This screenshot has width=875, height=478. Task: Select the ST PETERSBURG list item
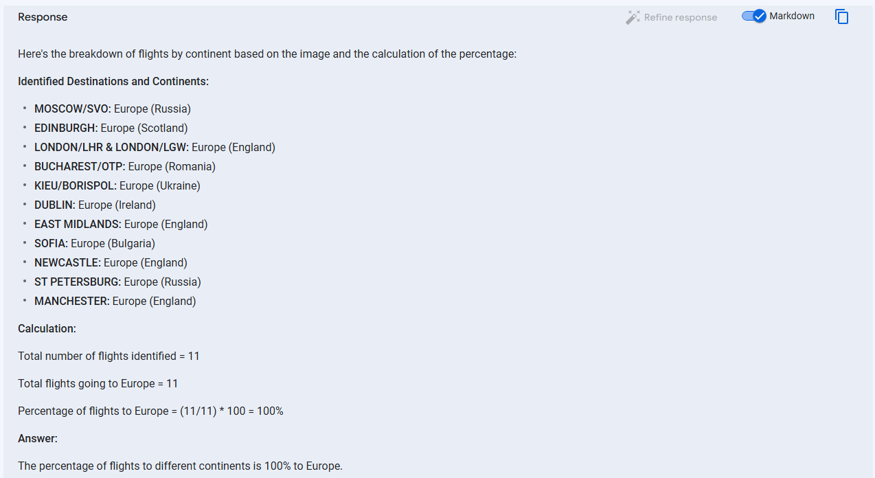point(117,282)
